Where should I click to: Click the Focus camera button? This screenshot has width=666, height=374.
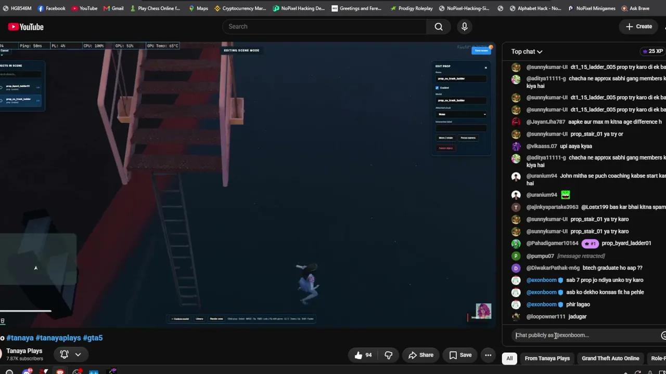(468, 138)
